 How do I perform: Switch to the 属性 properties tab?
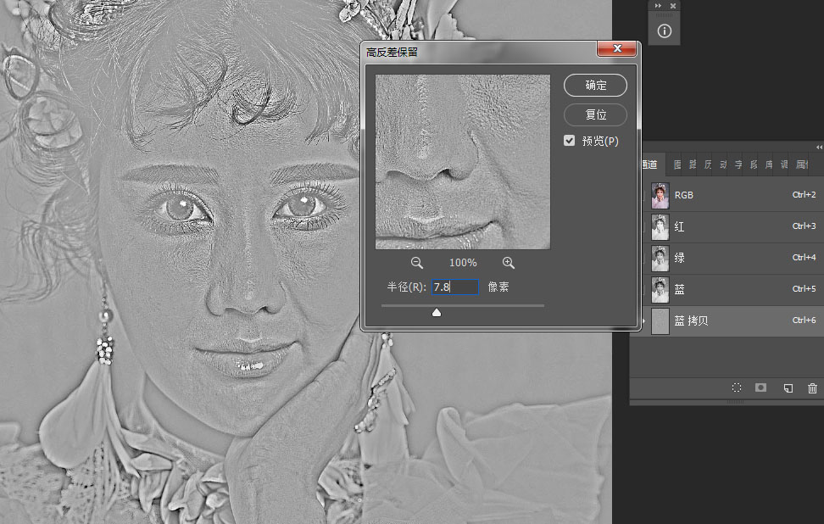point(802,164)
